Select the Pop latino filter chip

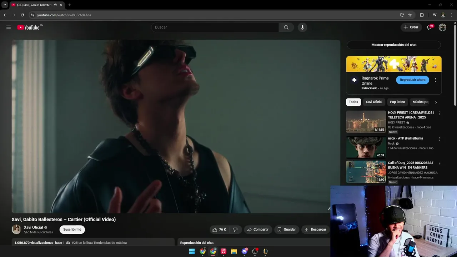tap(397, 102)
